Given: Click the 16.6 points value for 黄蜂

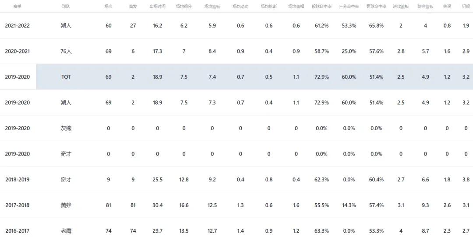Looking at the screenshot, I should pyautogui.click(x=184, y=205).
